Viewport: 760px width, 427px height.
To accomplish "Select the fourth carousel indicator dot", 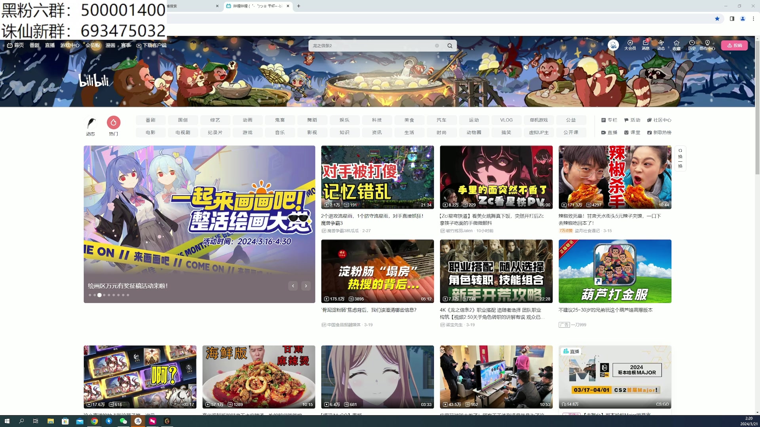I will (104, 295).
